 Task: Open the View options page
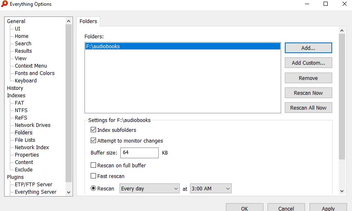click(x=21, y=59)
